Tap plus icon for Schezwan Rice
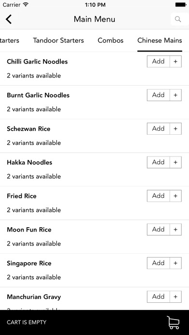The image size is (189, 335). pyautogui.click(x=175, y=129)
